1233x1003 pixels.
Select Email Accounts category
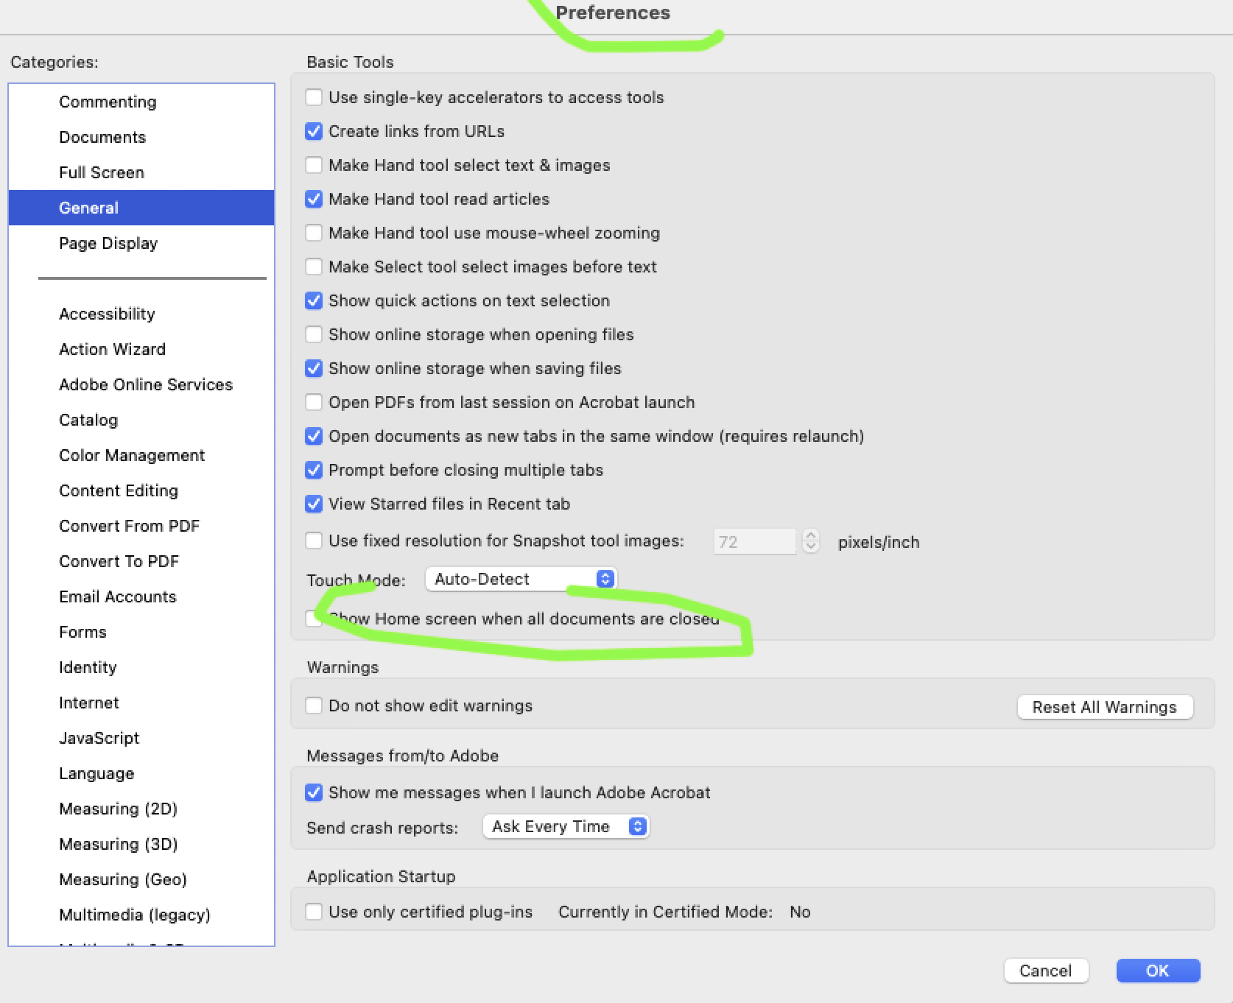click(141, 596)
